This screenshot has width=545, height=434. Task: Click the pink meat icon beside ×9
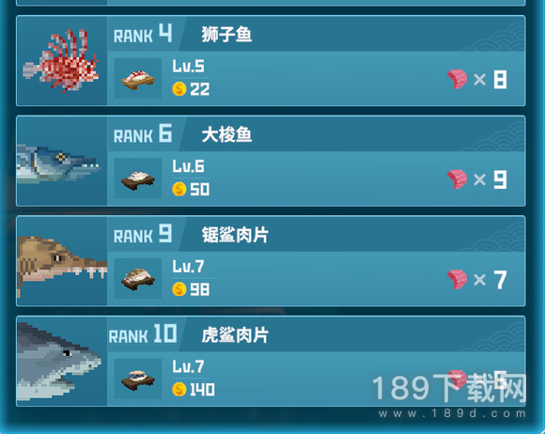click(x=457, y=178)
